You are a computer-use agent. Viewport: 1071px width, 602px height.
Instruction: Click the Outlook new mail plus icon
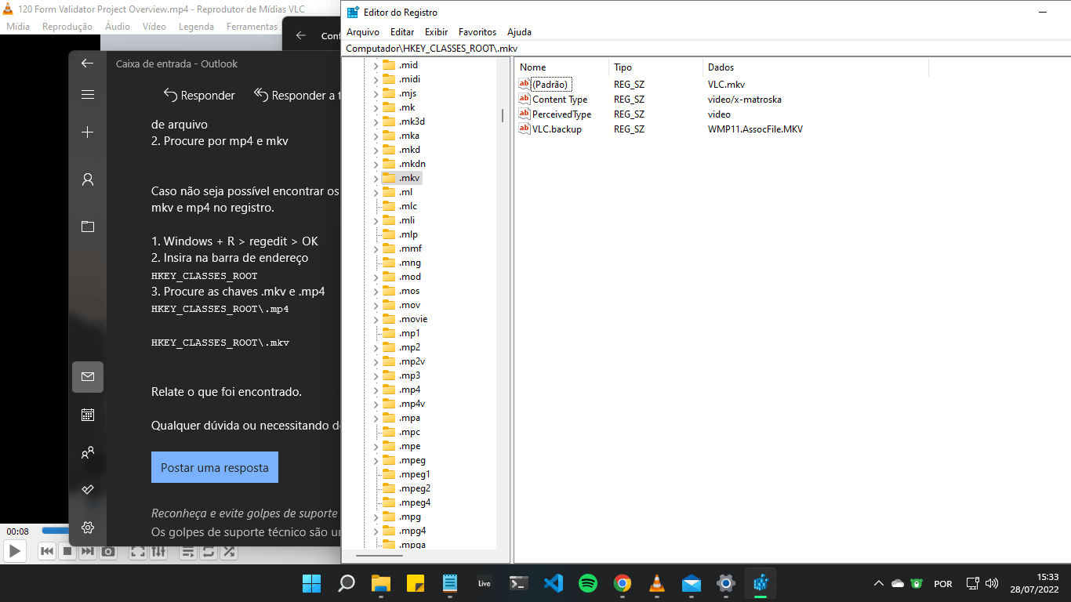pos(88,132)
